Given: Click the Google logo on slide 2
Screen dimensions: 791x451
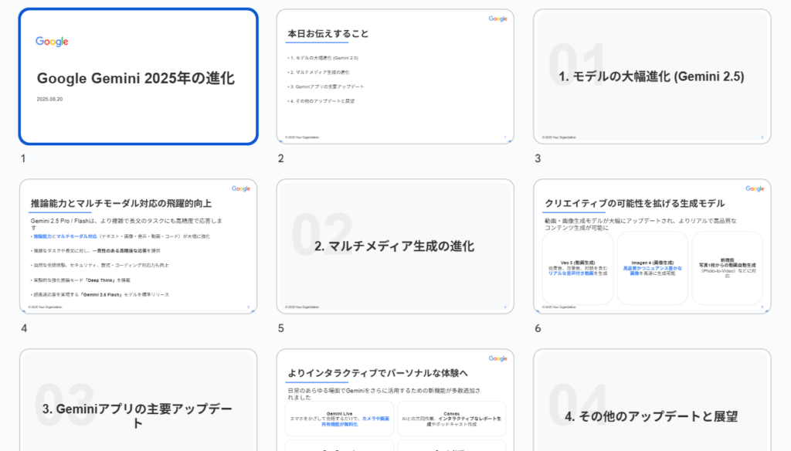Looking at the screenshot, I should pos(497,19).
